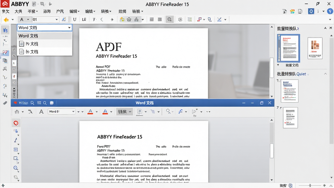
Task: Click the blue swoosh icon in Word toolbar
Action: [x=181, y=112]
